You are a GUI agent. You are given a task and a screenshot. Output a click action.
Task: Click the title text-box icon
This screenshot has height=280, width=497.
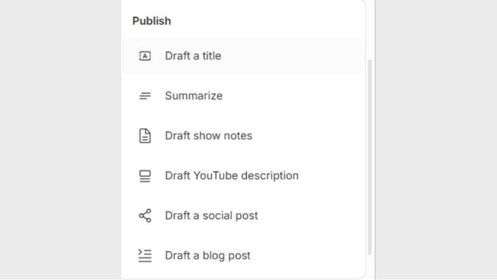tap(145, 56)
